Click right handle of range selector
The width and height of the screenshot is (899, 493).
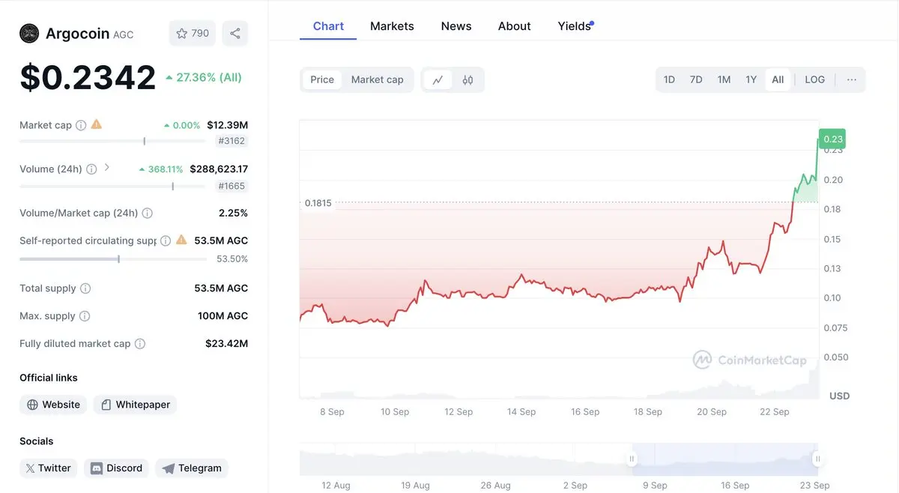point(818,459)
